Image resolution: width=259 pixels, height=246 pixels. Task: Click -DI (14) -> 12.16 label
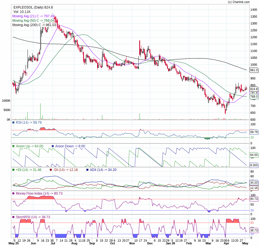tap(66, 170)
